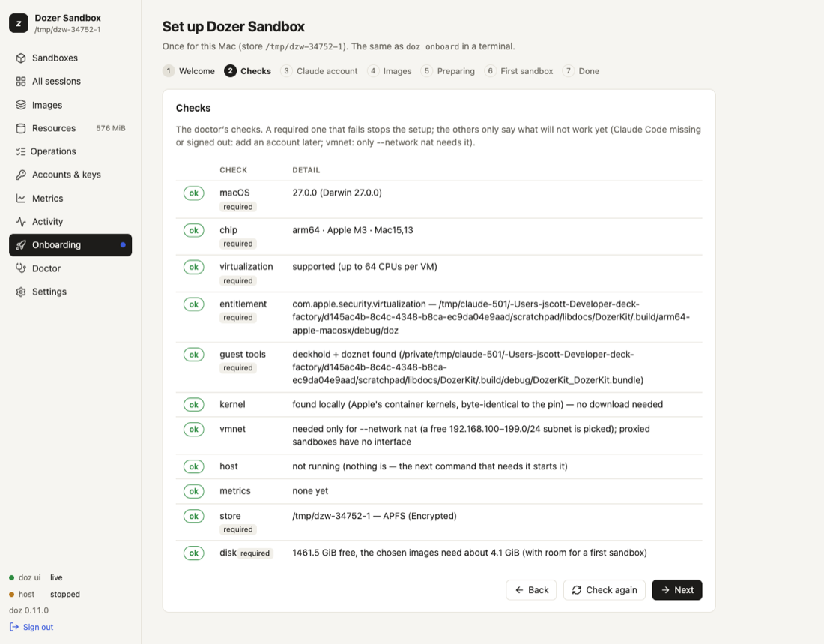The width and height of the screenshot is (824, 644).
Task: Click the 'doz 0.11.0' version text
Action: 29,610
